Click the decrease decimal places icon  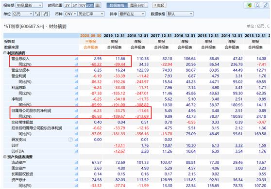pos(46,14)
